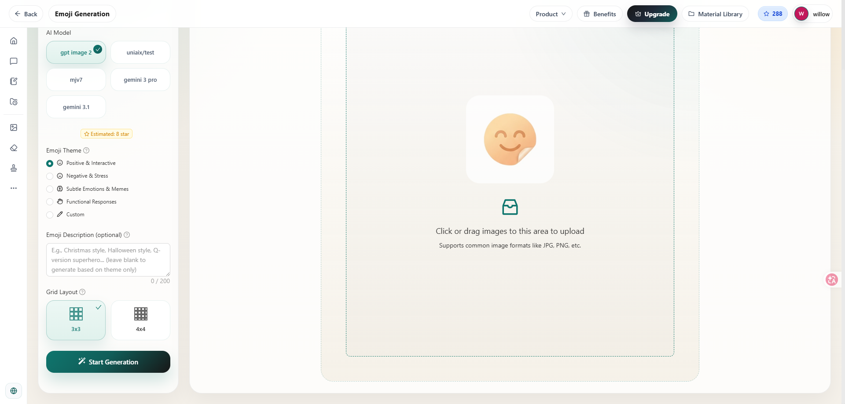Open the home icon in left sidebar
This screenshot has height=404, width=845.
pos(14,41)
